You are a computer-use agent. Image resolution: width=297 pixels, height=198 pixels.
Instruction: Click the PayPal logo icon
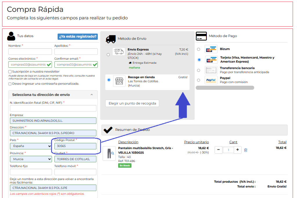[x=211, y=80]
